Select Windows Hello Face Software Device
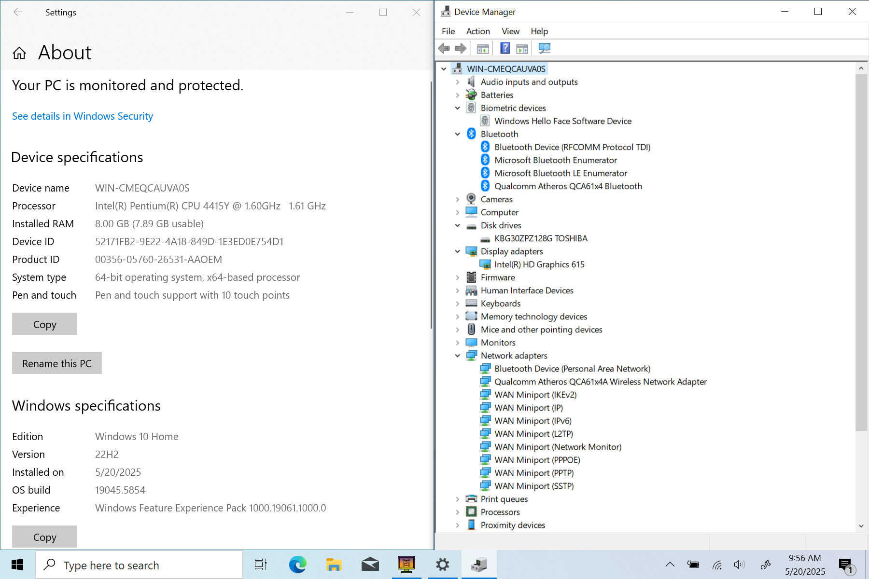 (x=563, y=121)
